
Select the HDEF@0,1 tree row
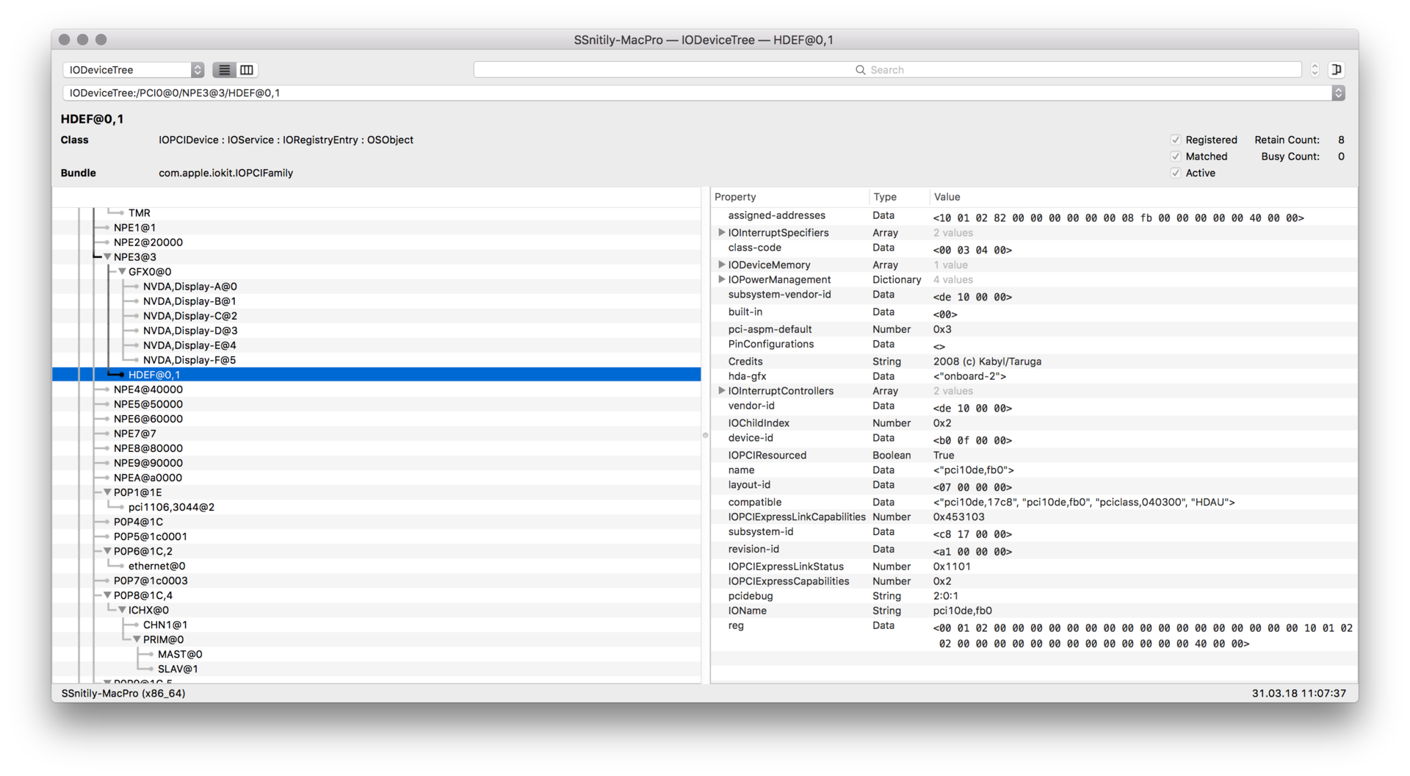377,375
